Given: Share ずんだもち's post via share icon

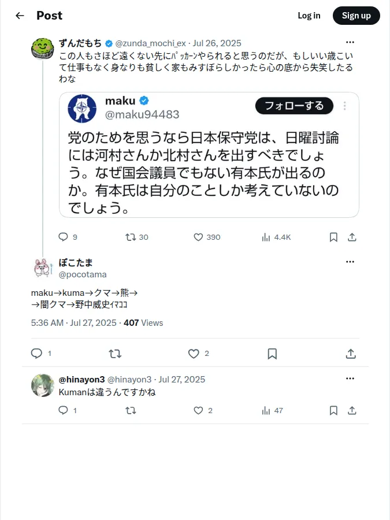Looking at the screenshot, I should pos(352,237).
